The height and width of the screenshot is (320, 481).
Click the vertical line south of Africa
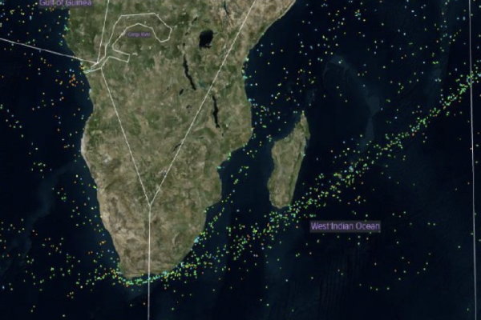pos(149,263)
